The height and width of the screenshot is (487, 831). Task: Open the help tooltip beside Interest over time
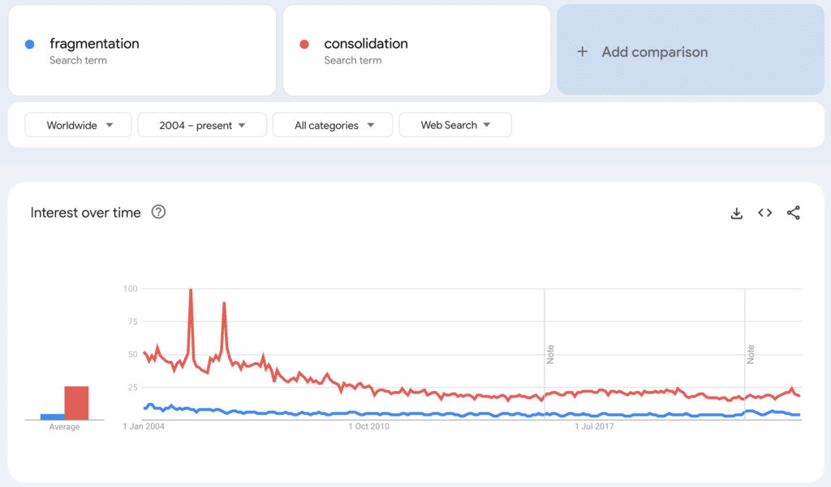click(x=159, y=212)
